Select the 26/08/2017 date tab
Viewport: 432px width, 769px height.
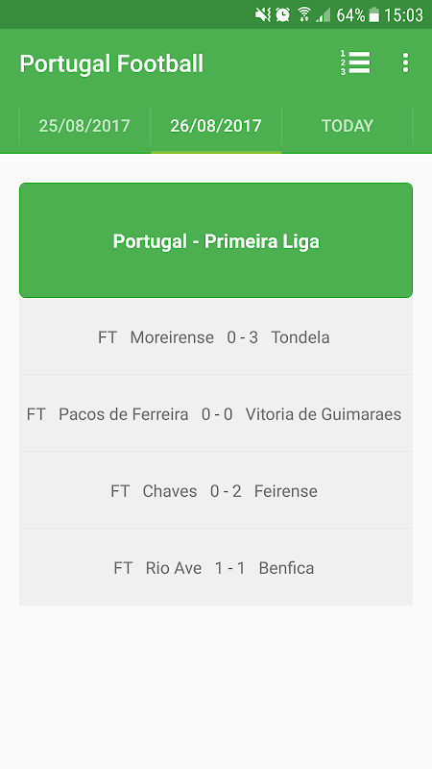pyautogui.click(x=216, y=126)
